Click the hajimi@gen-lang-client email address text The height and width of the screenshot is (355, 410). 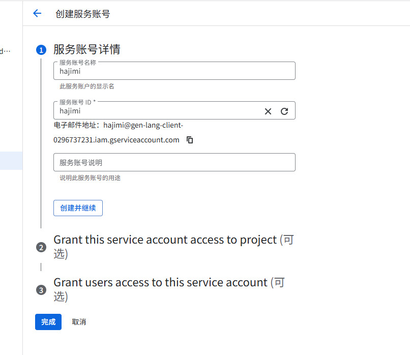coord(142,125)
